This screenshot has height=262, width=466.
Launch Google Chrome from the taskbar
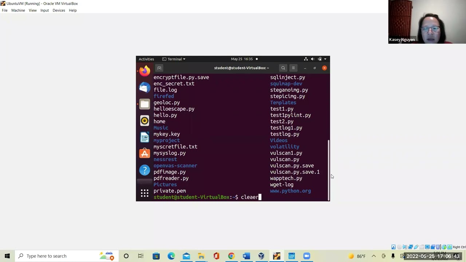click(x=231, y=256)
